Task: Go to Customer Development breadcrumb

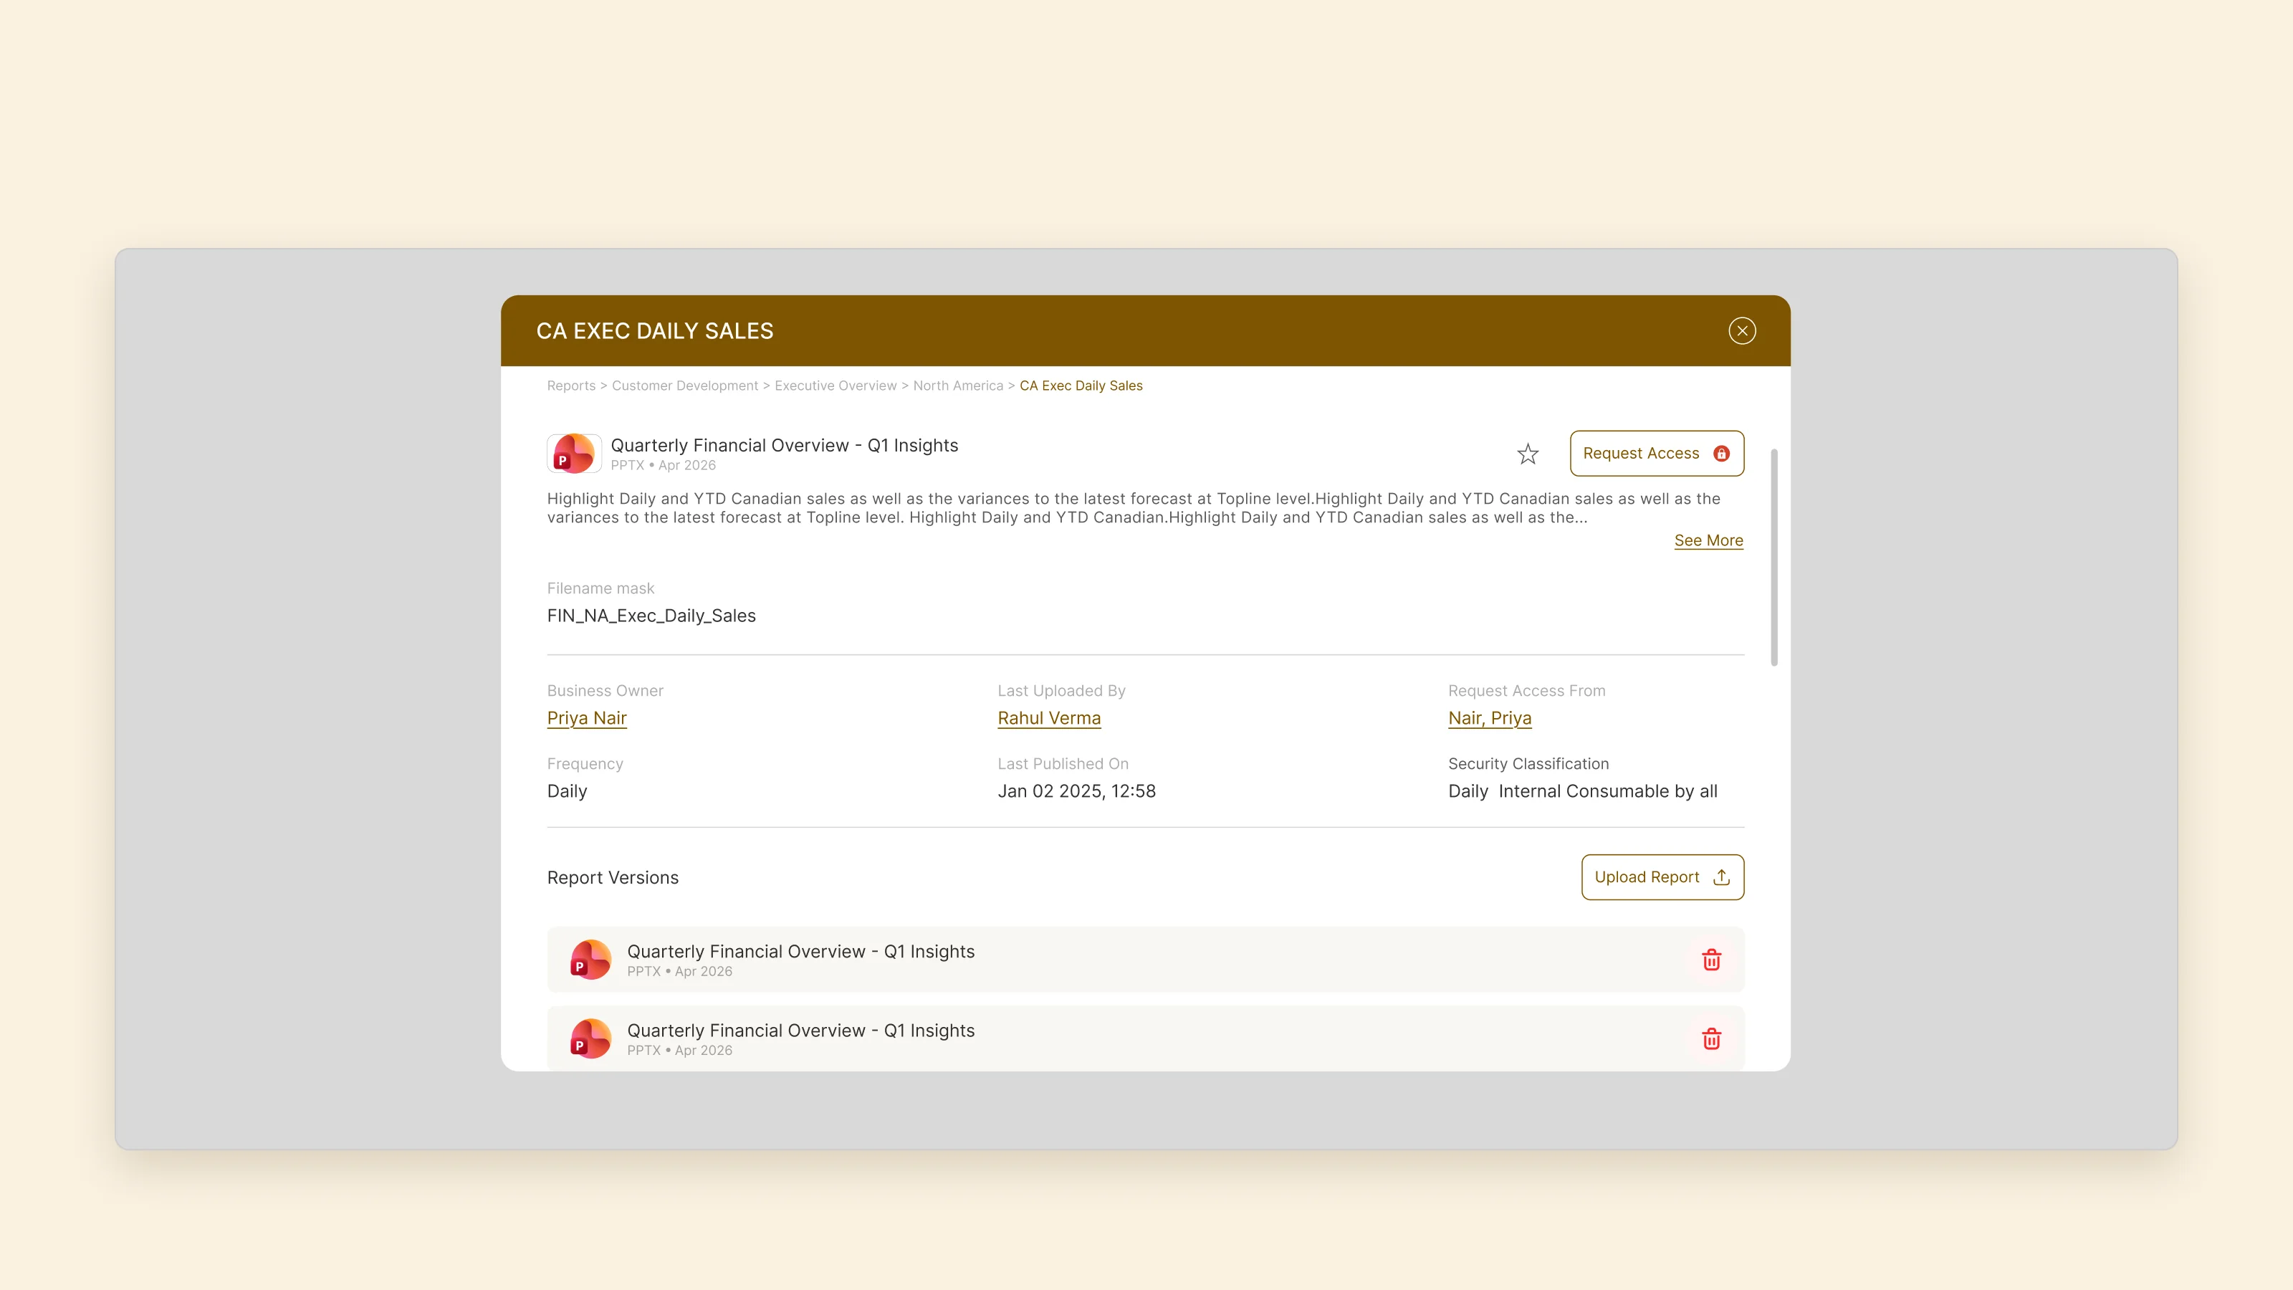Action: (684, 386)
